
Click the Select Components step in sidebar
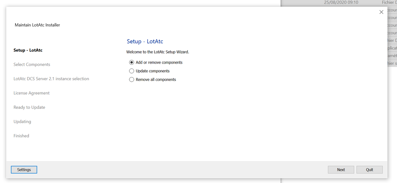(x=32, y=65)
